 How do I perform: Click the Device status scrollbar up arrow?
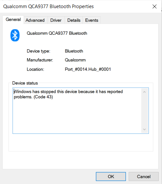(x=145, y=92)
